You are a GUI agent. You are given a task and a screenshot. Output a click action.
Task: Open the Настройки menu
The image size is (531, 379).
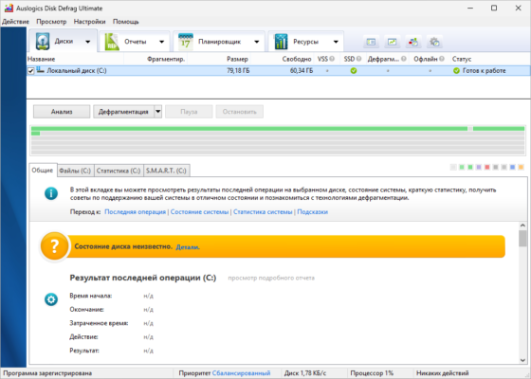(x=89, y=22)
